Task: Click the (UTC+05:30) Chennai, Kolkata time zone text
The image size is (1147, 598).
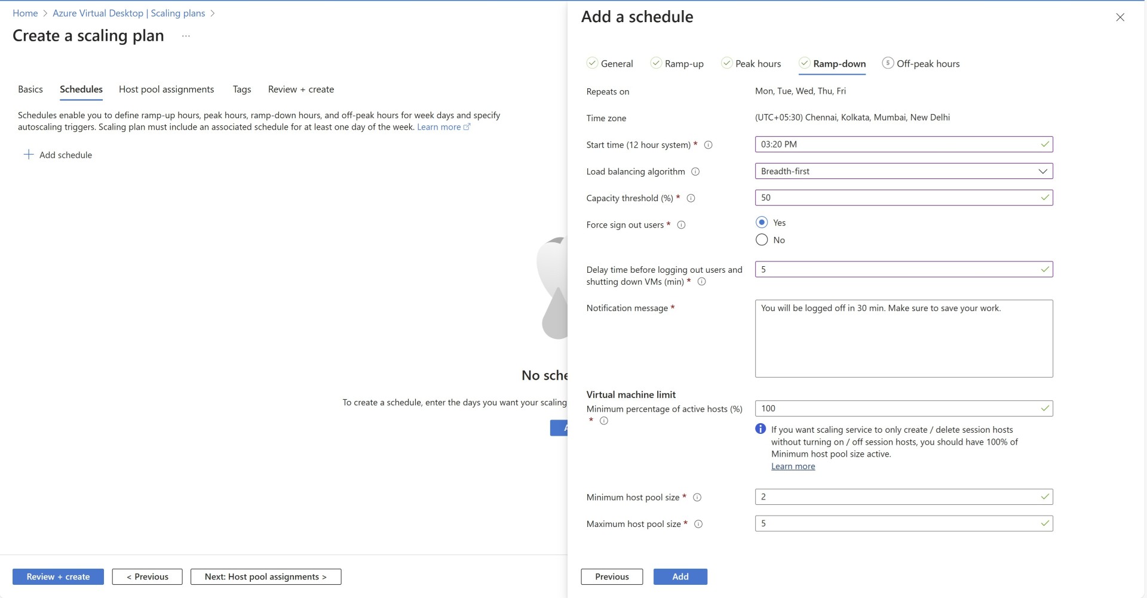Action: coord(852,118)
